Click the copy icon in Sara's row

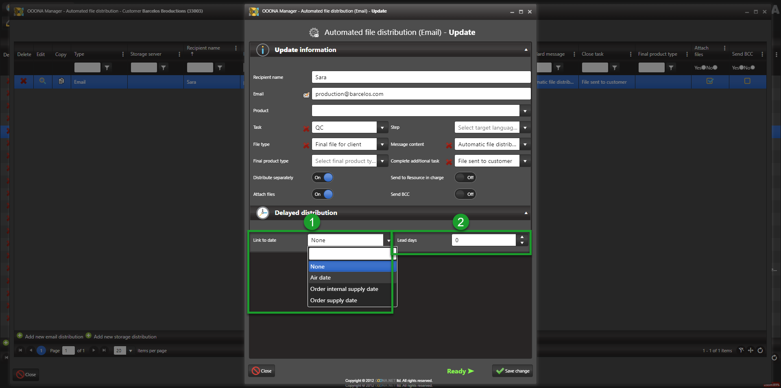pos(61,81)
